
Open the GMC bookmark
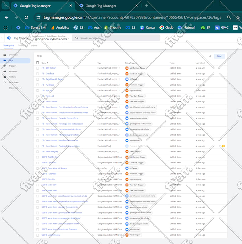pyautogui.click(x=222, y=28)
